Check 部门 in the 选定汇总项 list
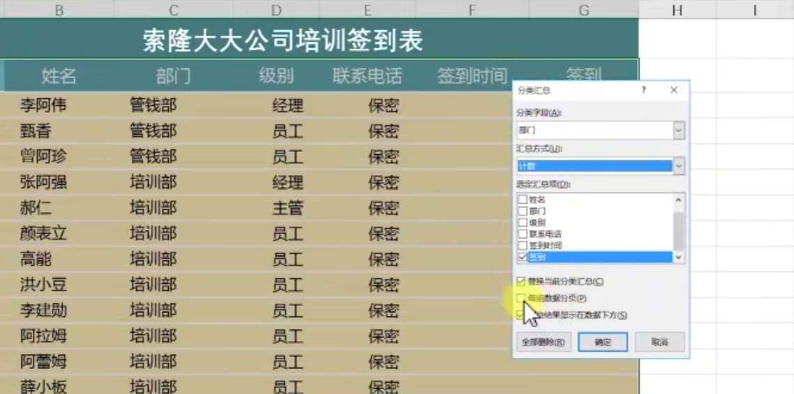 coord(523,211)
